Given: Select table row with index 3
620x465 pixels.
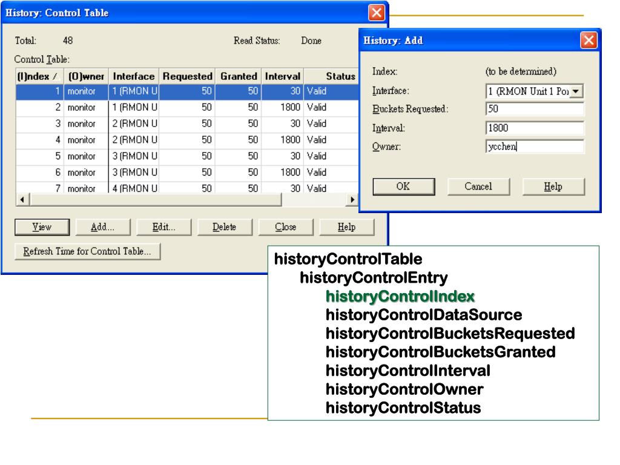Looking at the screenshot, I should coord(186,124).
